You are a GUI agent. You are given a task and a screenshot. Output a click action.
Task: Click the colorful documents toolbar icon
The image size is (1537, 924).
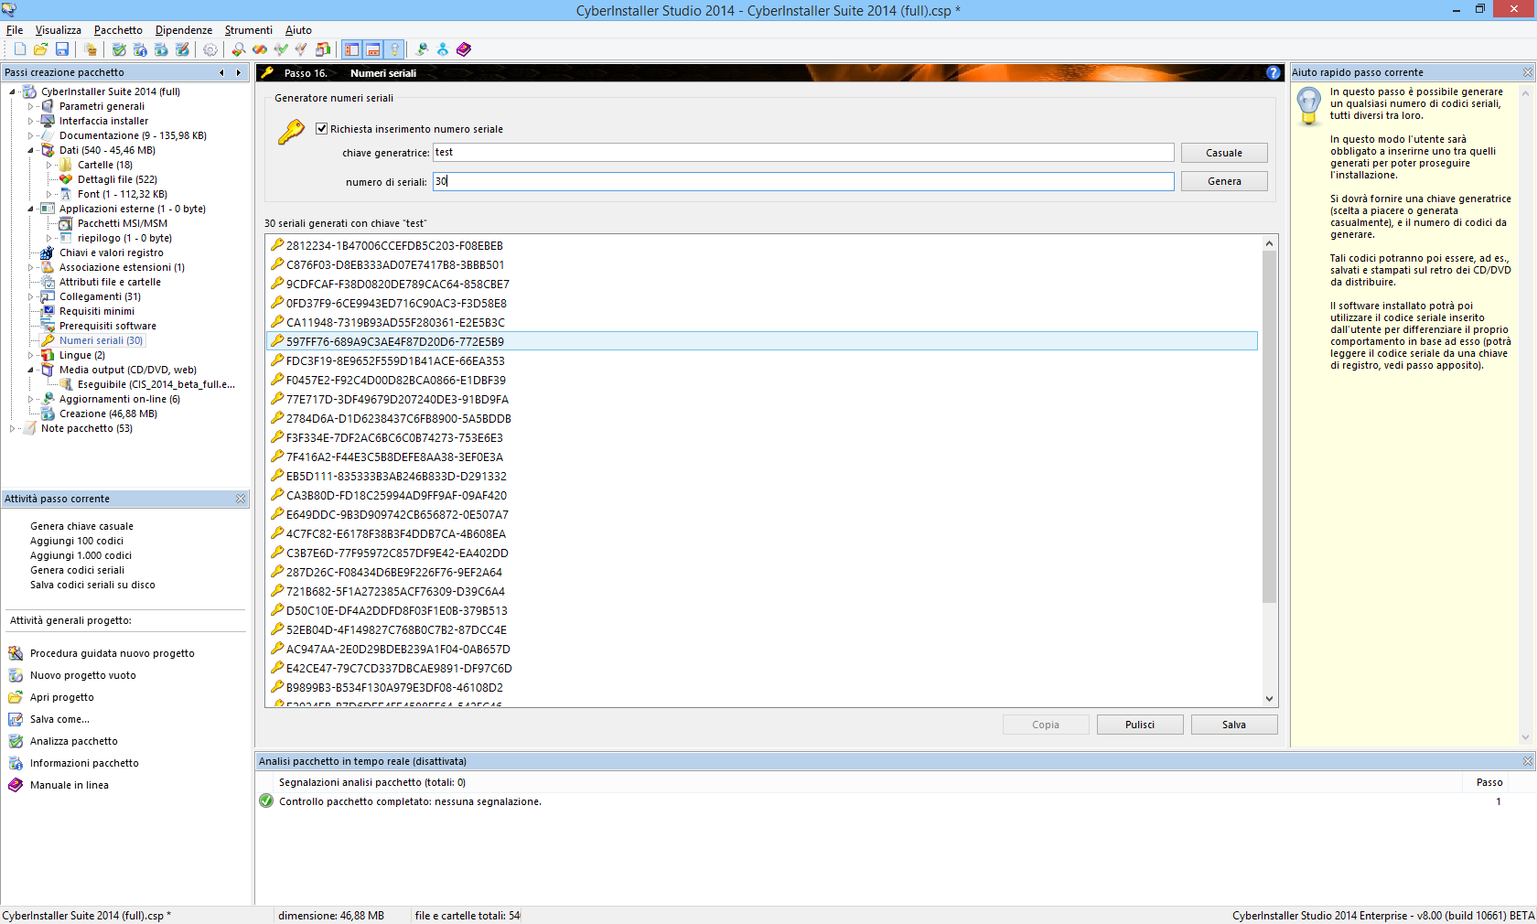pyautogui.click(x=323, y=49)
